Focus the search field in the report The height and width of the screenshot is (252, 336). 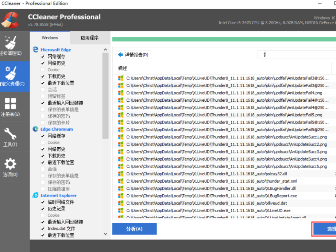coord(297,55)
